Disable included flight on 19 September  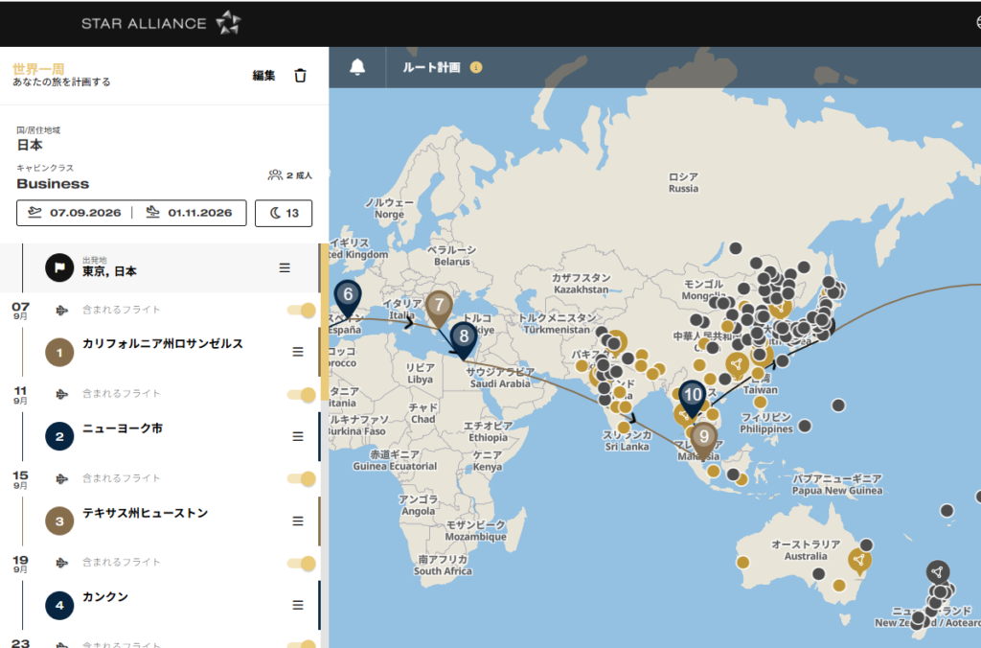(x=302, y=563)
